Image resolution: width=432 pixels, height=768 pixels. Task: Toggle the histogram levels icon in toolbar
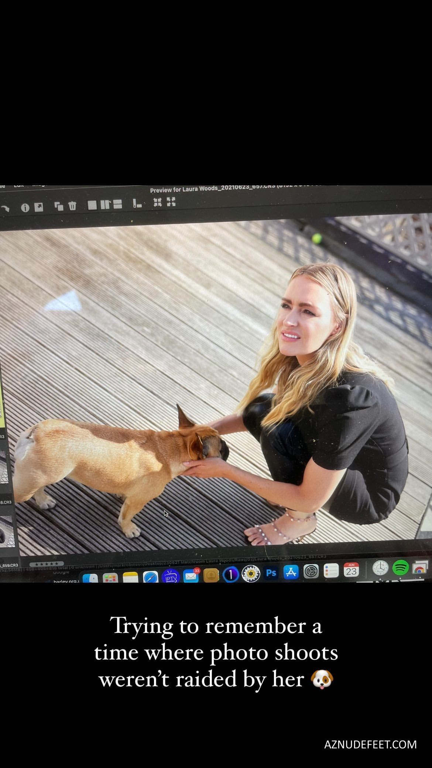(137, 203)
